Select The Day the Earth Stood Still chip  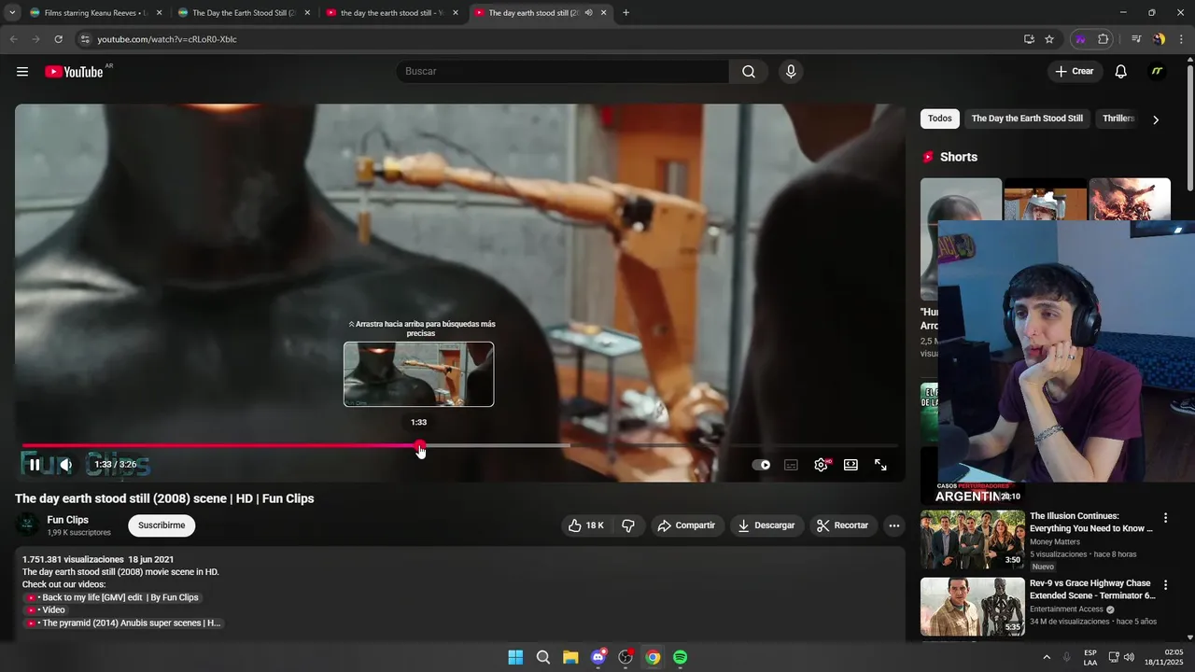pos(1027,119)
